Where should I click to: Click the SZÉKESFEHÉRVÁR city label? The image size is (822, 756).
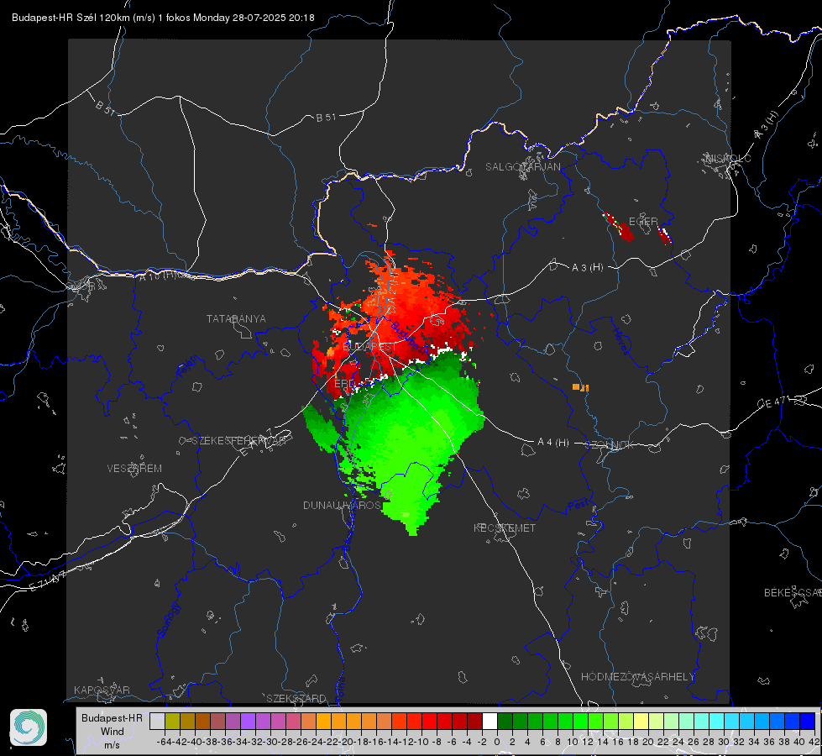[x=239, y=441]
